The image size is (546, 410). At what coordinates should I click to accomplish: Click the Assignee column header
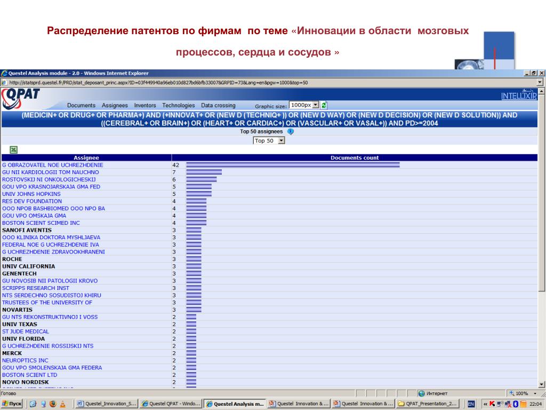click(x=86, y=157)
